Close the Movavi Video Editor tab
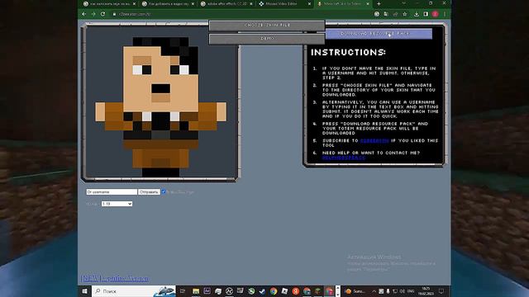Screen dimensions: 529x297 (309, 3)
